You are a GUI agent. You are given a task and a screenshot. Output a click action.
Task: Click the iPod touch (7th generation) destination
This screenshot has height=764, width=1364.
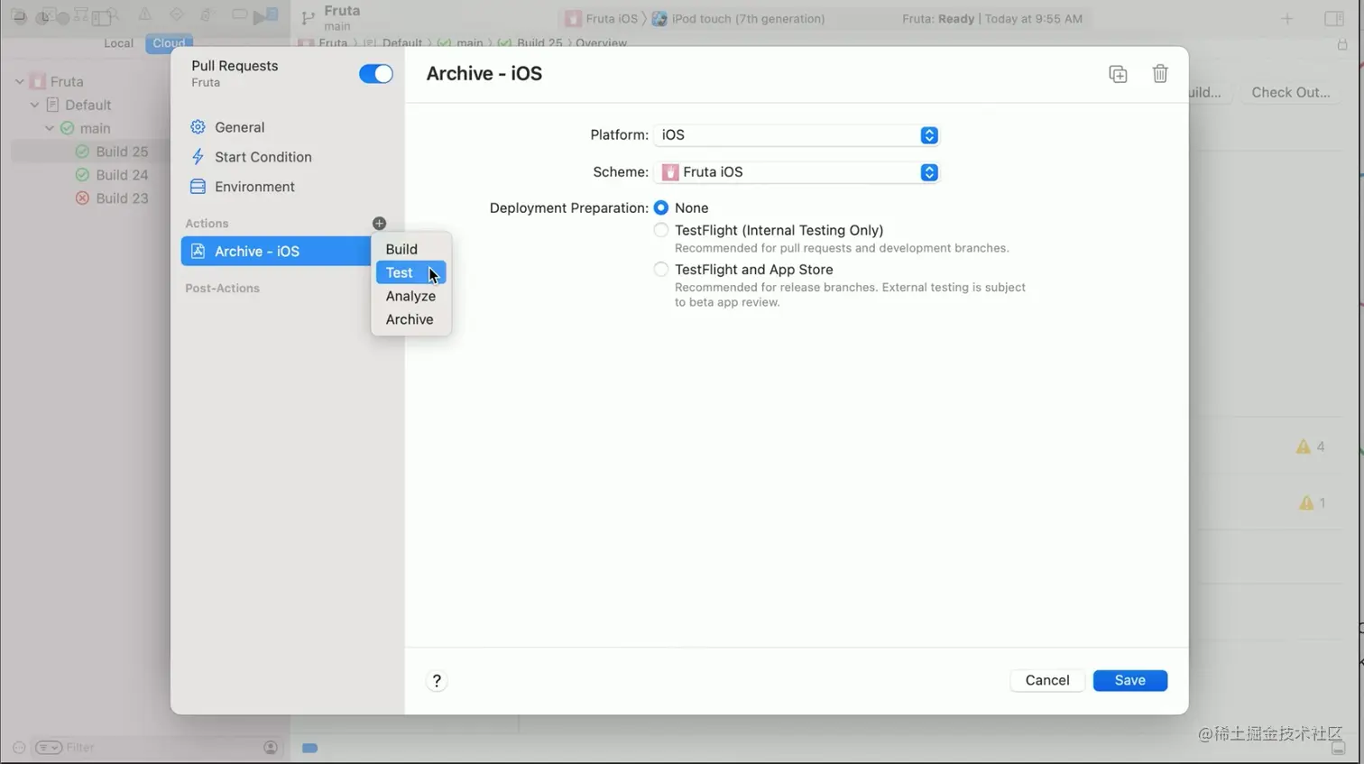pos(738,19)
